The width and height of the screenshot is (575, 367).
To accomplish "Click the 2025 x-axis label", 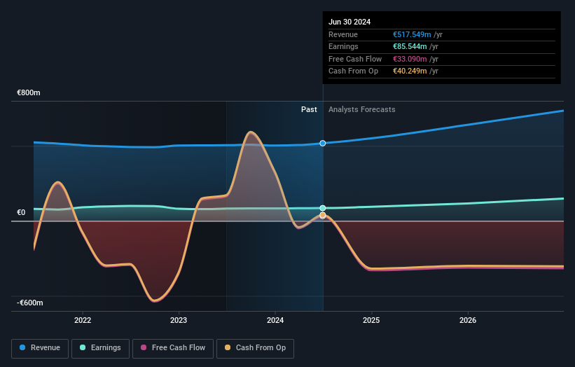I will point(371,320).
